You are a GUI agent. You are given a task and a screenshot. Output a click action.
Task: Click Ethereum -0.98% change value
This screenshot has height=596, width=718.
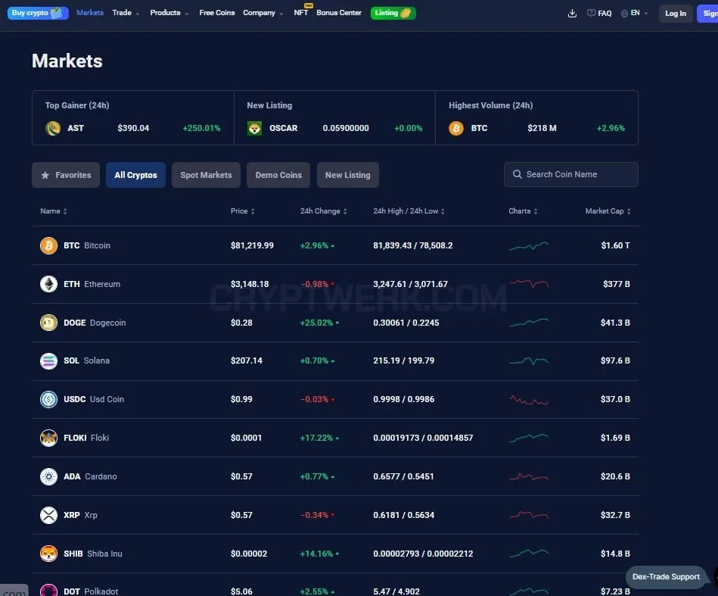314,284
